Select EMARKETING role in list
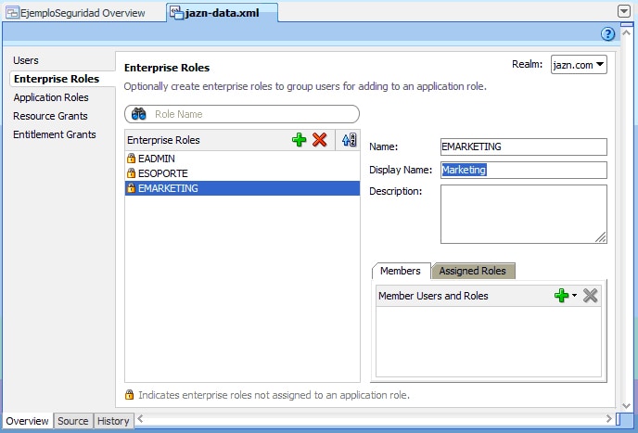 coord(243,188)
